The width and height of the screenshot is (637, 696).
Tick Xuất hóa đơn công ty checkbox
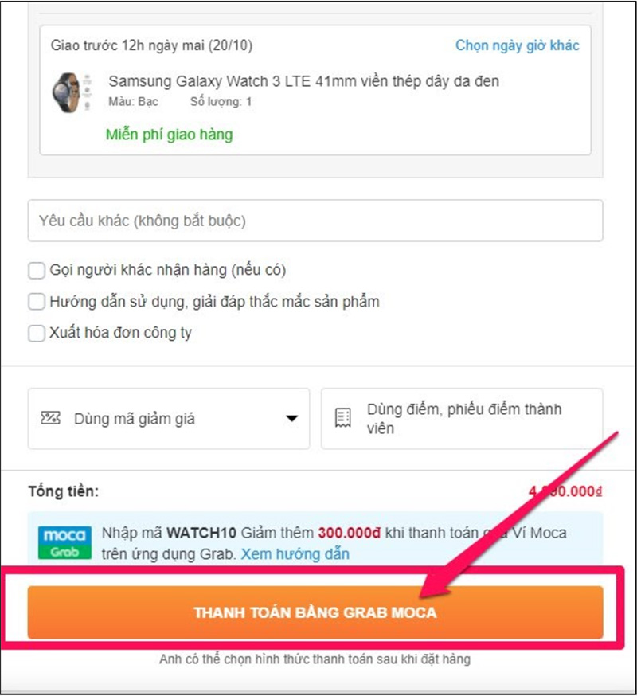[37, 333]
